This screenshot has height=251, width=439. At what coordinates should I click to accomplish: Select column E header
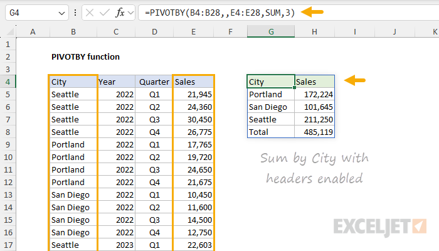[x=193, y=31]
